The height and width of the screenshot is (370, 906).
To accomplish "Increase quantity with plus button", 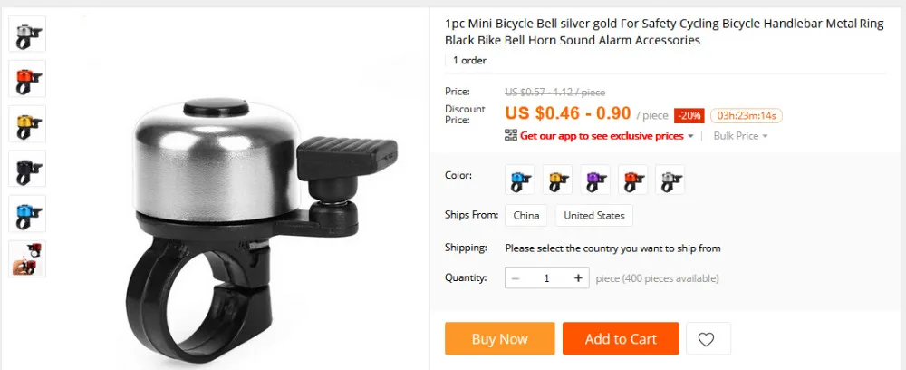I will pos(578,278).
